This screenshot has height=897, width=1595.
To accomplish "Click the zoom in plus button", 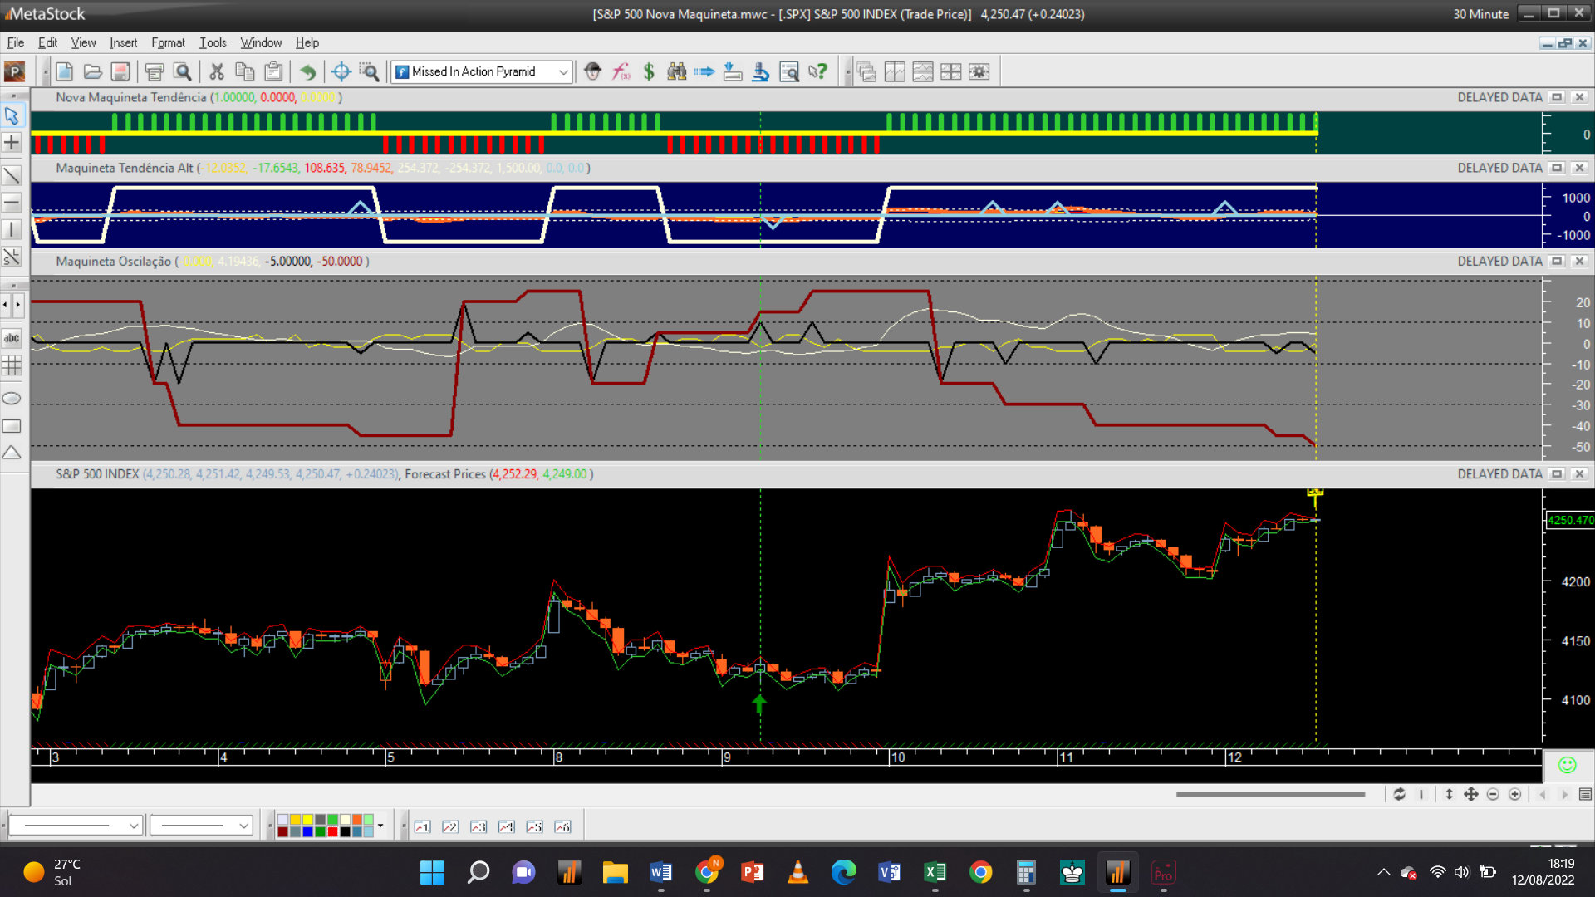I will click(x=1514, y=795).
